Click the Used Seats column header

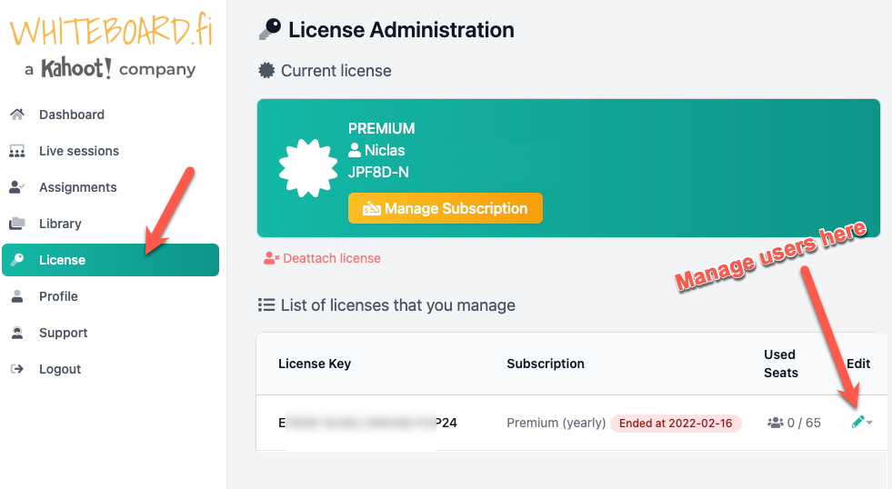[781, 364]
